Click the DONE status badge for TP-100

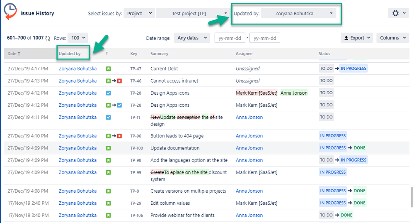pyautogui.click(x=359, y=148)
